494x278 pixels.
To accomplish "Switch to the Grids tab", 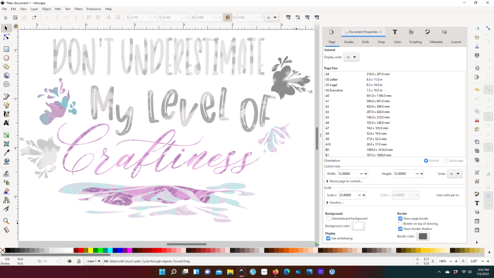I will (365, 42).
